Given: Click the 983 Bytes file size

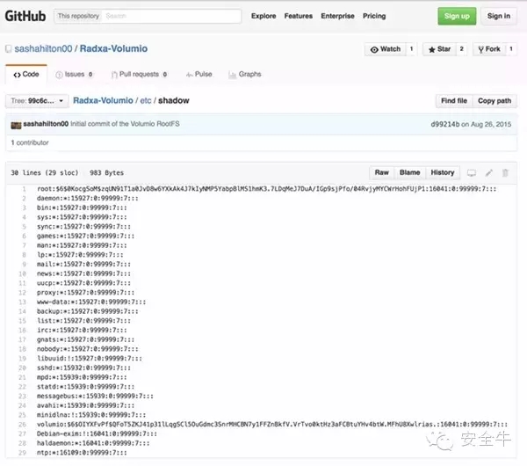Looking at the screenshot, I should click(x=106, y=172).
